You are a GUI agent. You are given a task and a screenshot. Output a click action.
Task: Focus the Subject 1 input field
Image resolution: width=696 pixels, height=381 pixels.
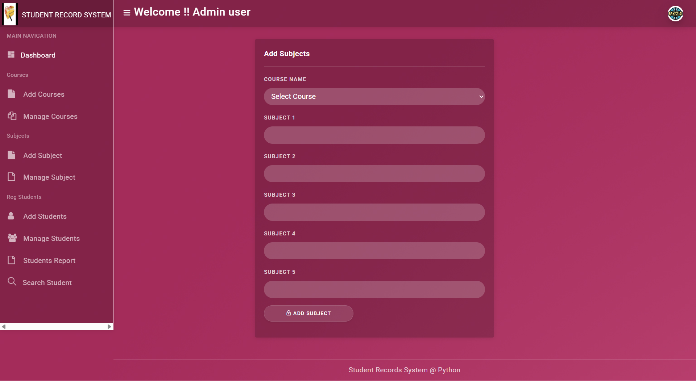tap(374, 135)
